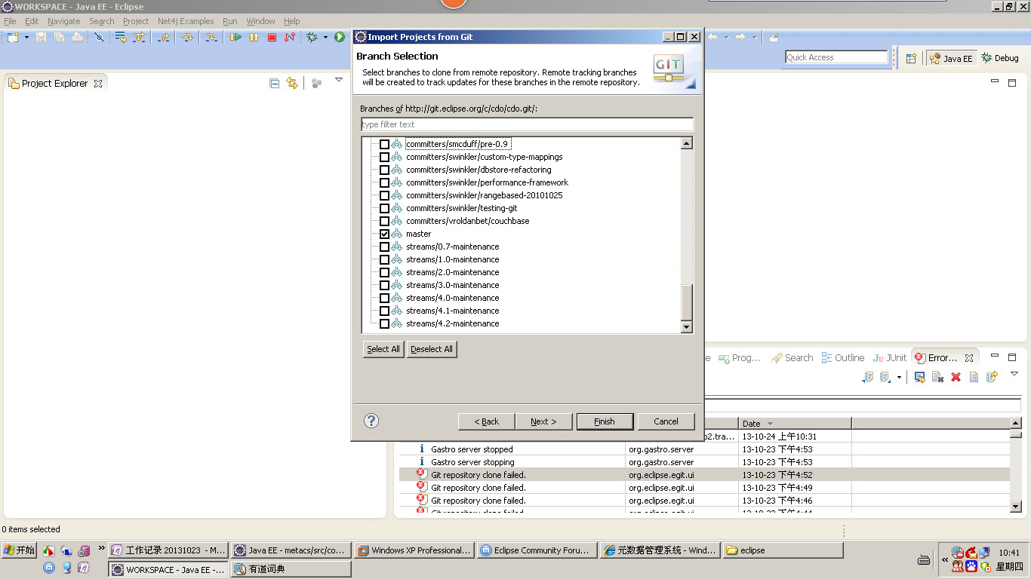The width and height of the screenshot is (1031, 579).
Task: Open the File menu
Action: (10, 21)
